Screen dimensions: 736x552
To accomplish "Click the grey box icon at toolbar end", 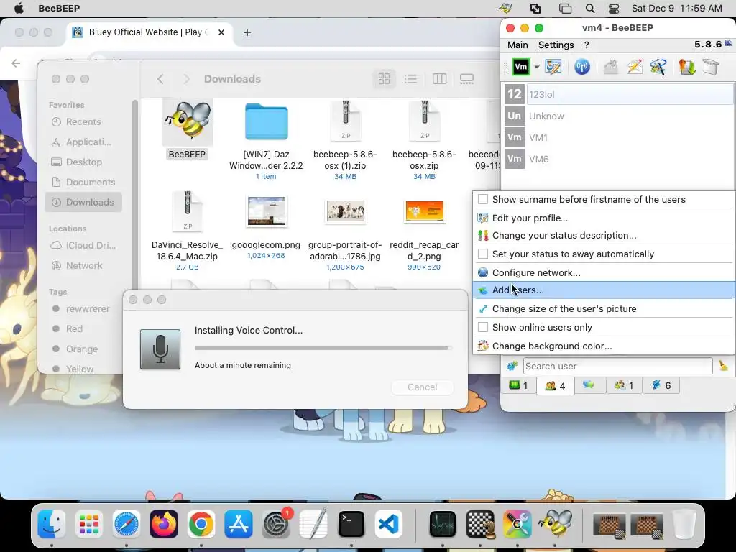I will [x=711, y=67].
